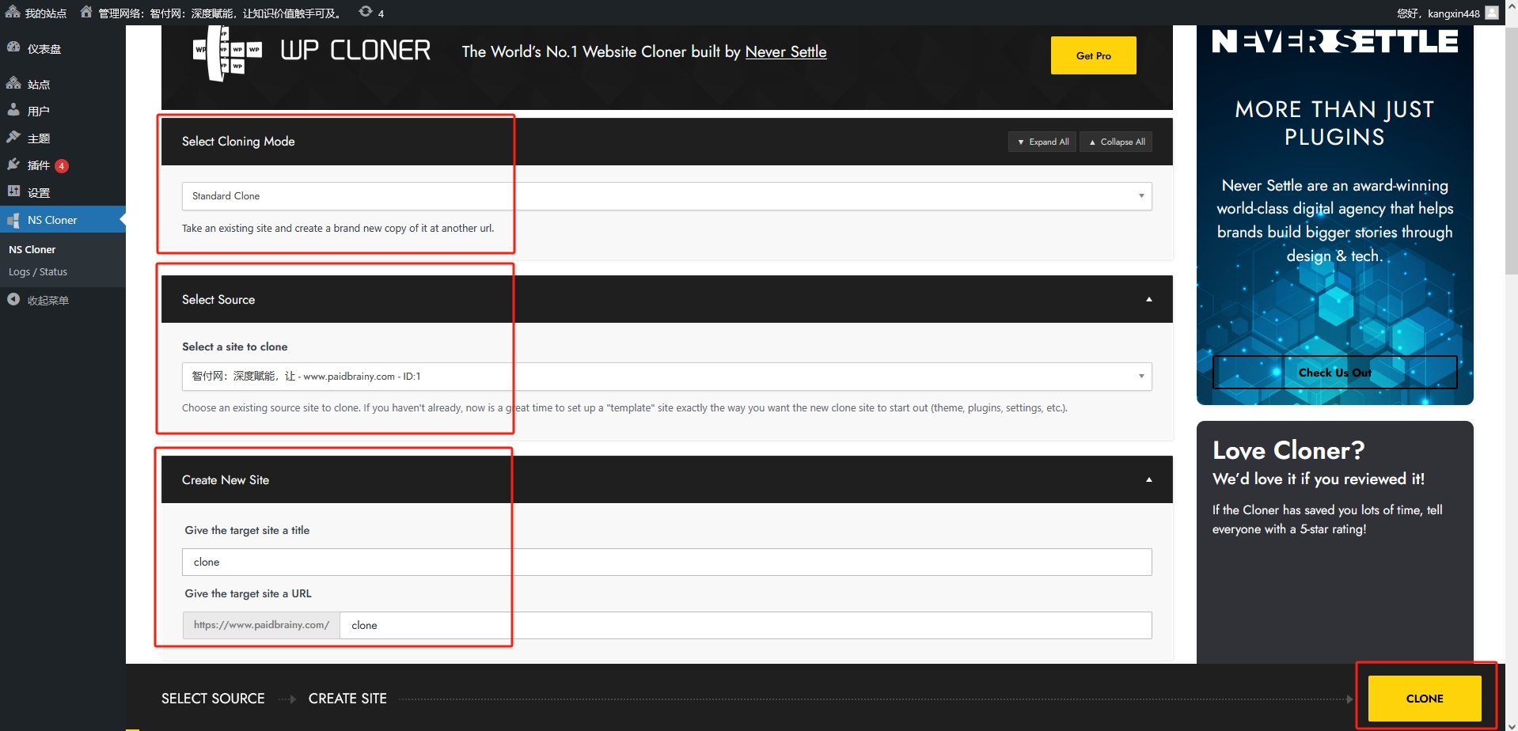The image size is (1518, 731).
Task: Open the site to clone dropdown
Action: click(666, 377)
